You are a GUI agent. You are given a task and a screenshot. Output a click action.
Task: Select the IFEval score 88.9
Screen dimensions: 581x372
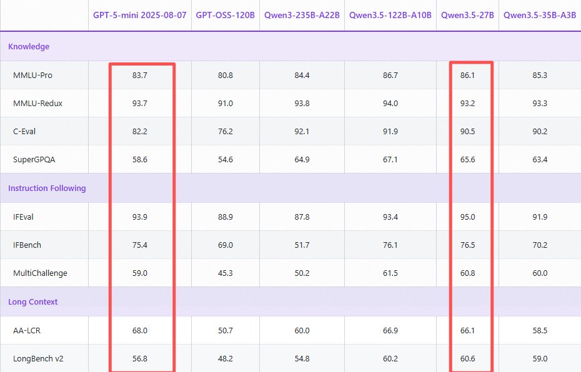click(226, 217)
